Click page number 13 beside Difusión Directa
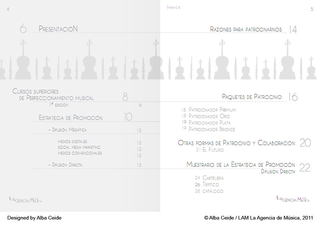 point(139,165)
